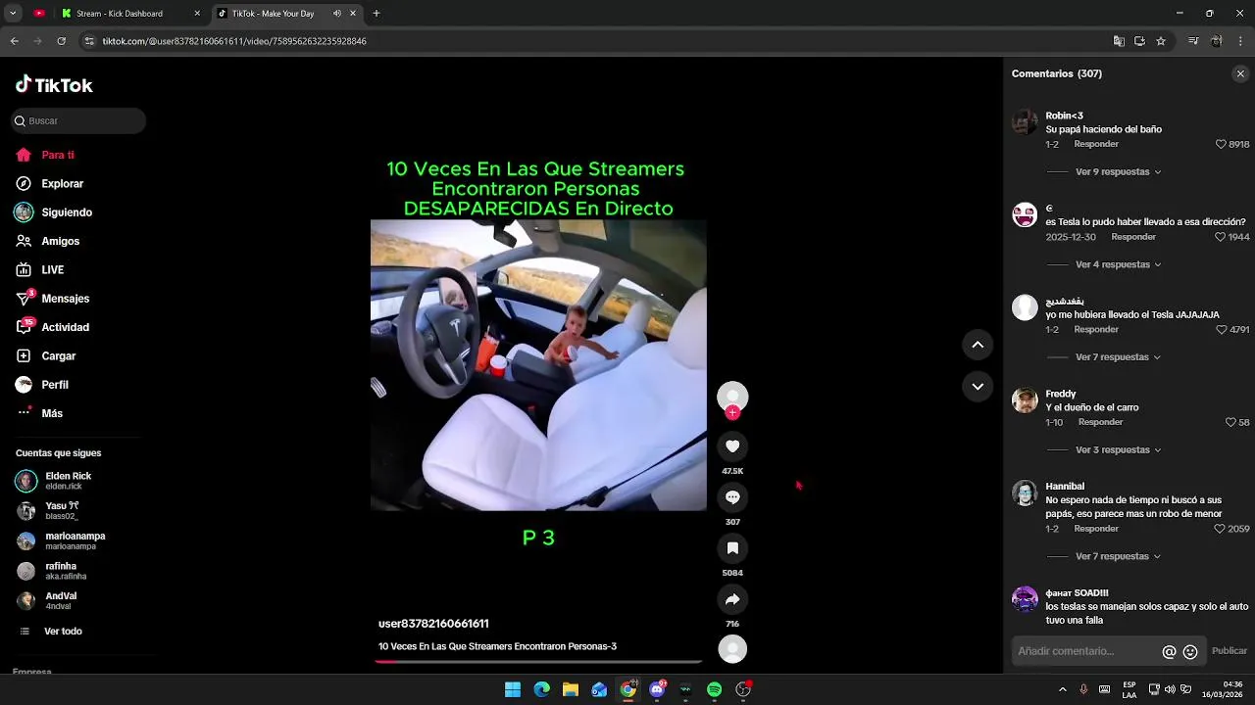Click the address bar URL
This screenshot has width=1255, height=705.
point(234,41)
